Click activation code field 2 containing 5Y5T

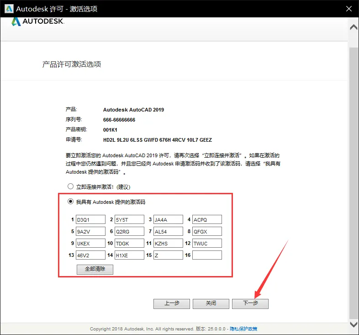(129, 219)
